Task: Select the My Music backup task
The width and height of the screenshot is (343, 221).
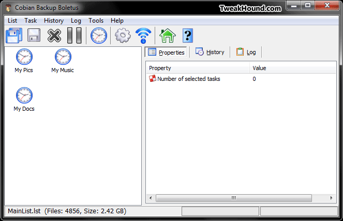Action: click(x=63, y=61)
